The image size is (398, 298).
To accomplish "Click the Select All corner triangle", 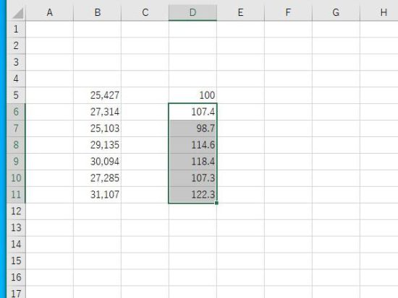I will [18, 13].
